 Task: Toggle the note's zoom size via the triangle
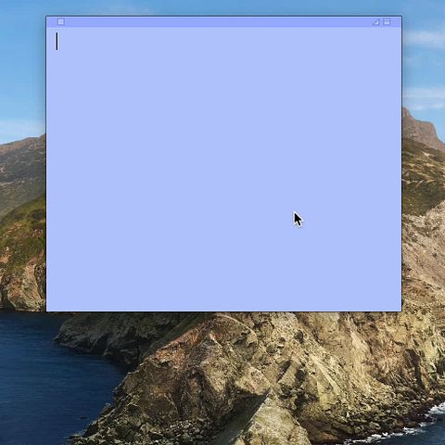pos(375,21)
